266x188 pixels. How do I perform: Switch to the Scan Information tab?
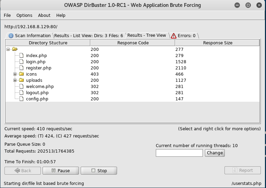[x=30, y=36]
